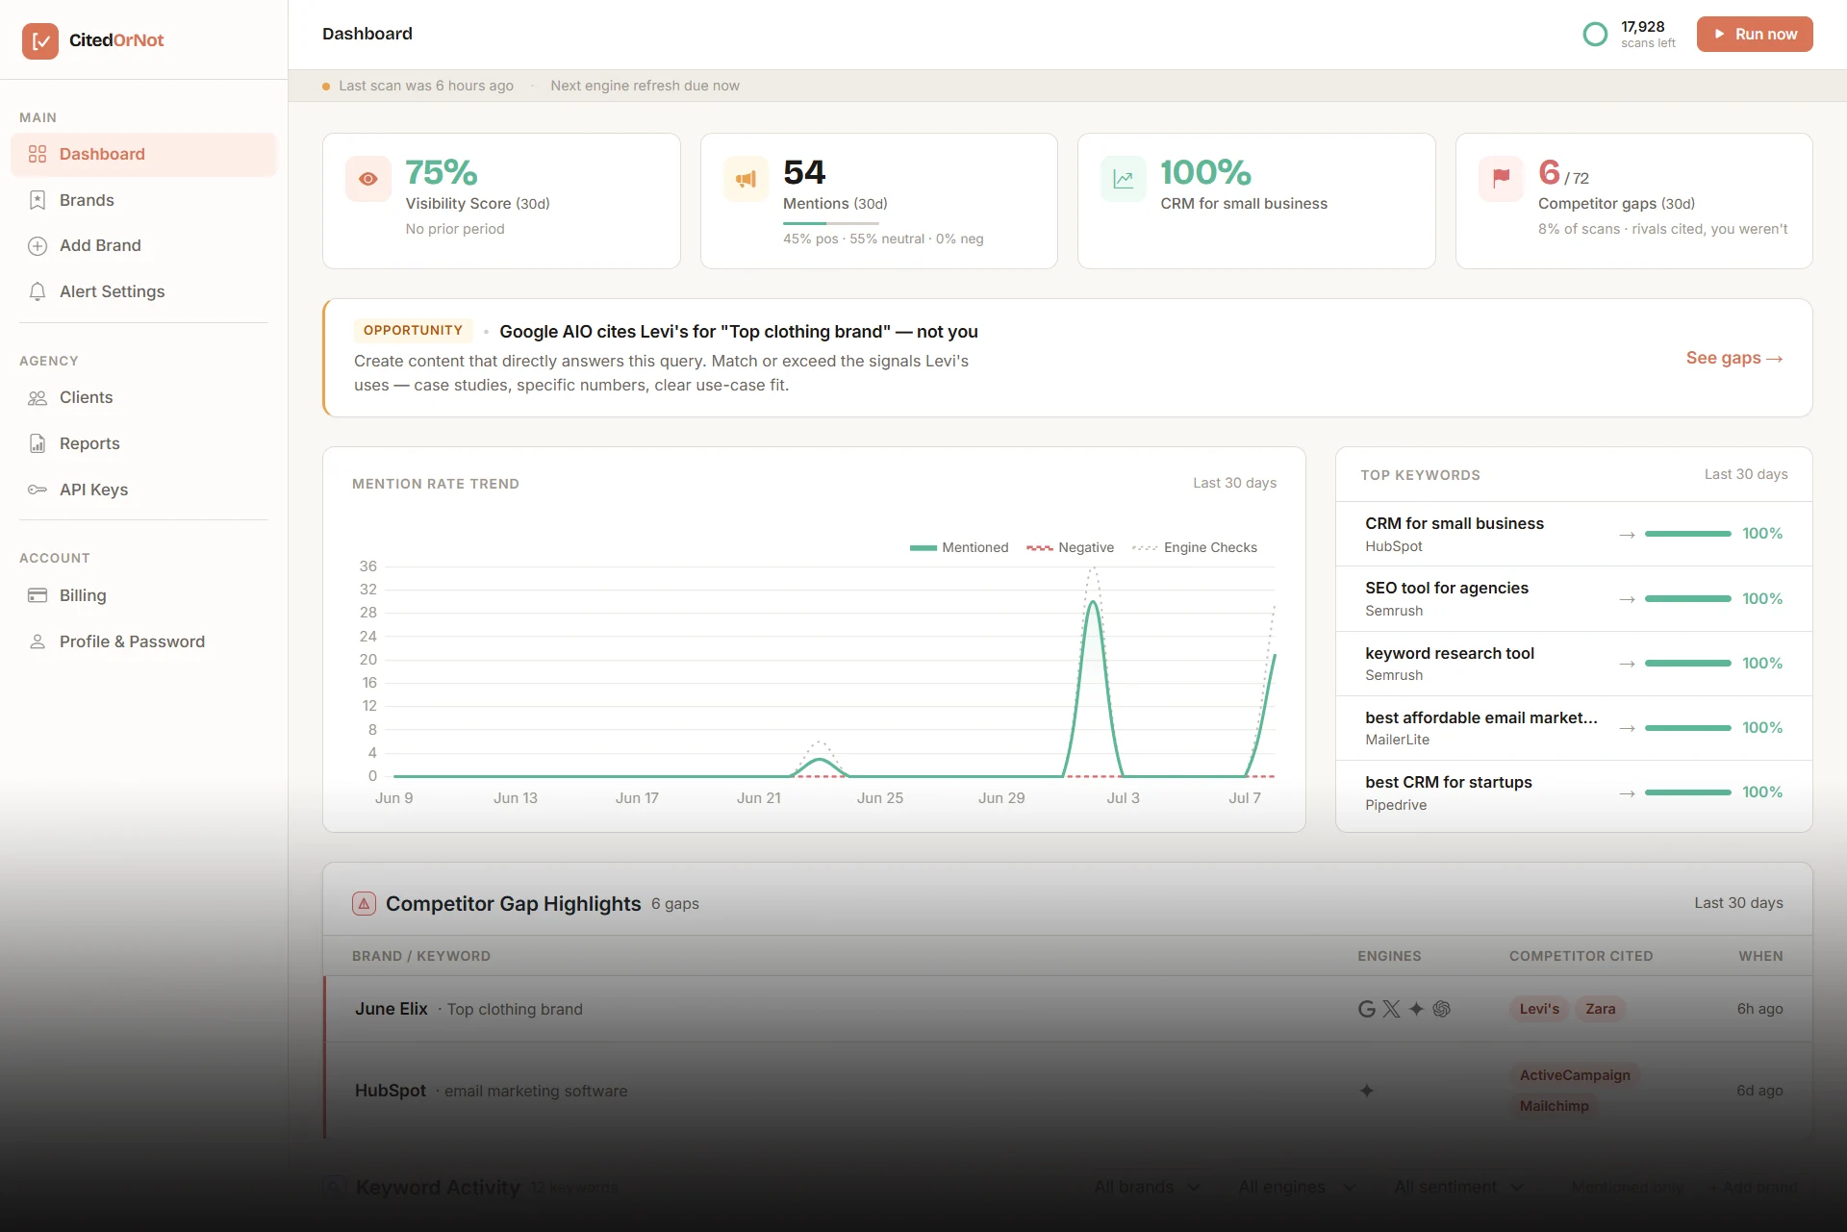Click the progress bar for keyword research tool

[1687, 664]
